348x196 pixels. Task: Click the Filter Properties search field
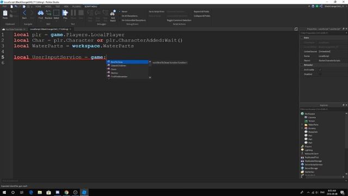tap(322, 33)
